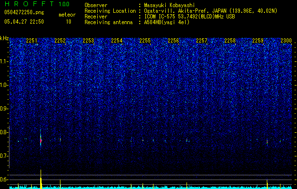Click the kHz axis unit label
Image resolution: width=297 pixels, height=189 pixels.
4,38
